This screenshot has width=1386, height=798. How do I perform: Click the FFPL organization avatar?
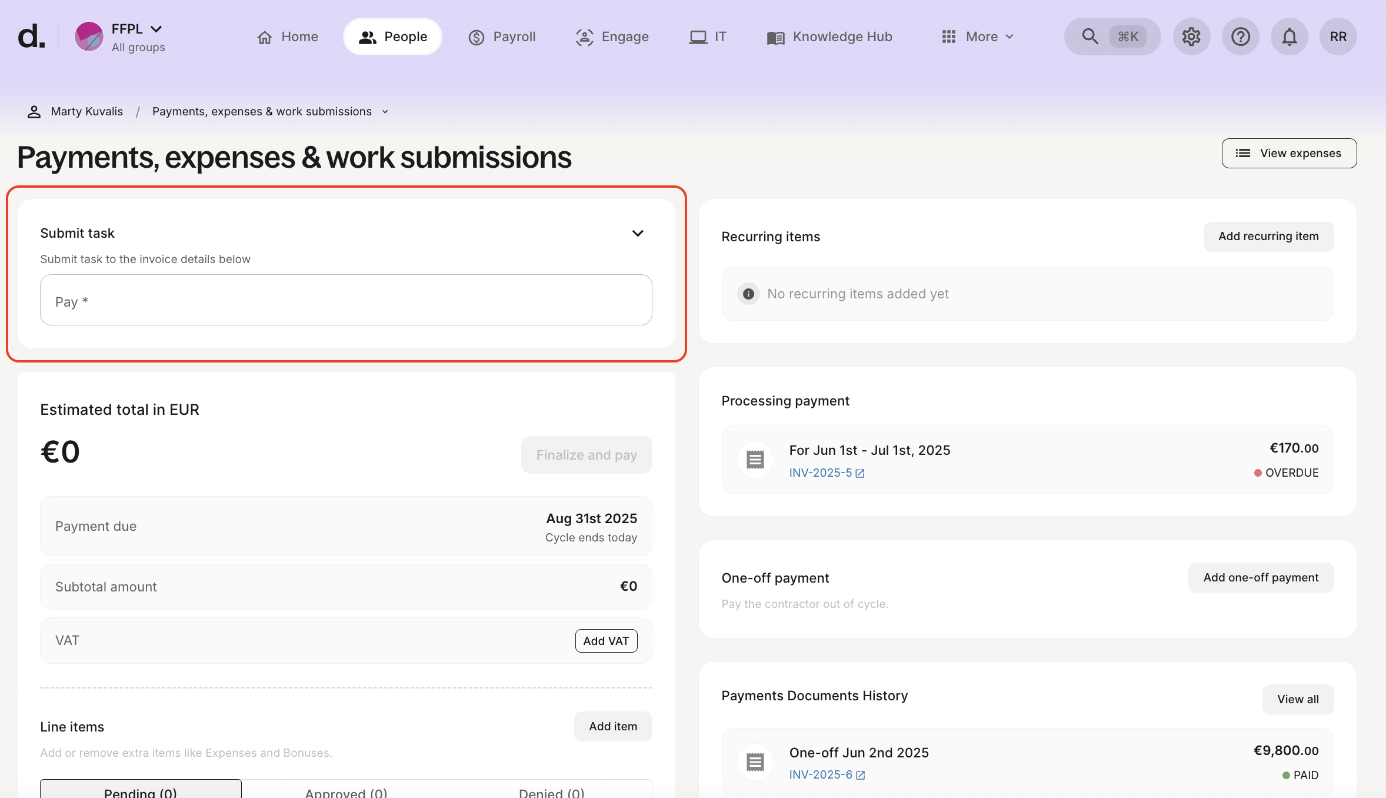coord(89,36)
